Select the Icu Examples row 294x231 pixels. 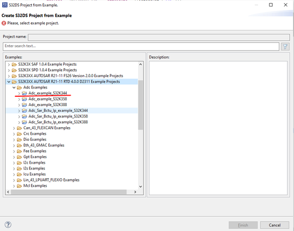(34, 174)
